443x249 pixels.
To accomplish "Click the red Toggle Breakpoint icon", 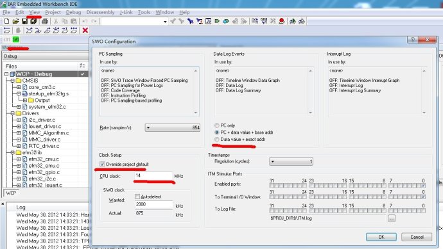I will (x=281, y=21).
